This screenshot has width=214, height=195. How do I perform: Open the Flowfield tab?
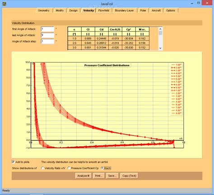click(x=104, y=10)
